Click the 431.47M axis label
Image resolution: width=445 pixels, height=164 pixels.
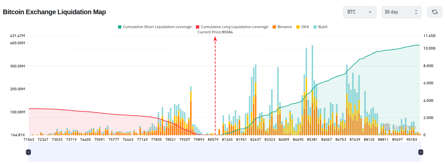(x=18, y=36)
